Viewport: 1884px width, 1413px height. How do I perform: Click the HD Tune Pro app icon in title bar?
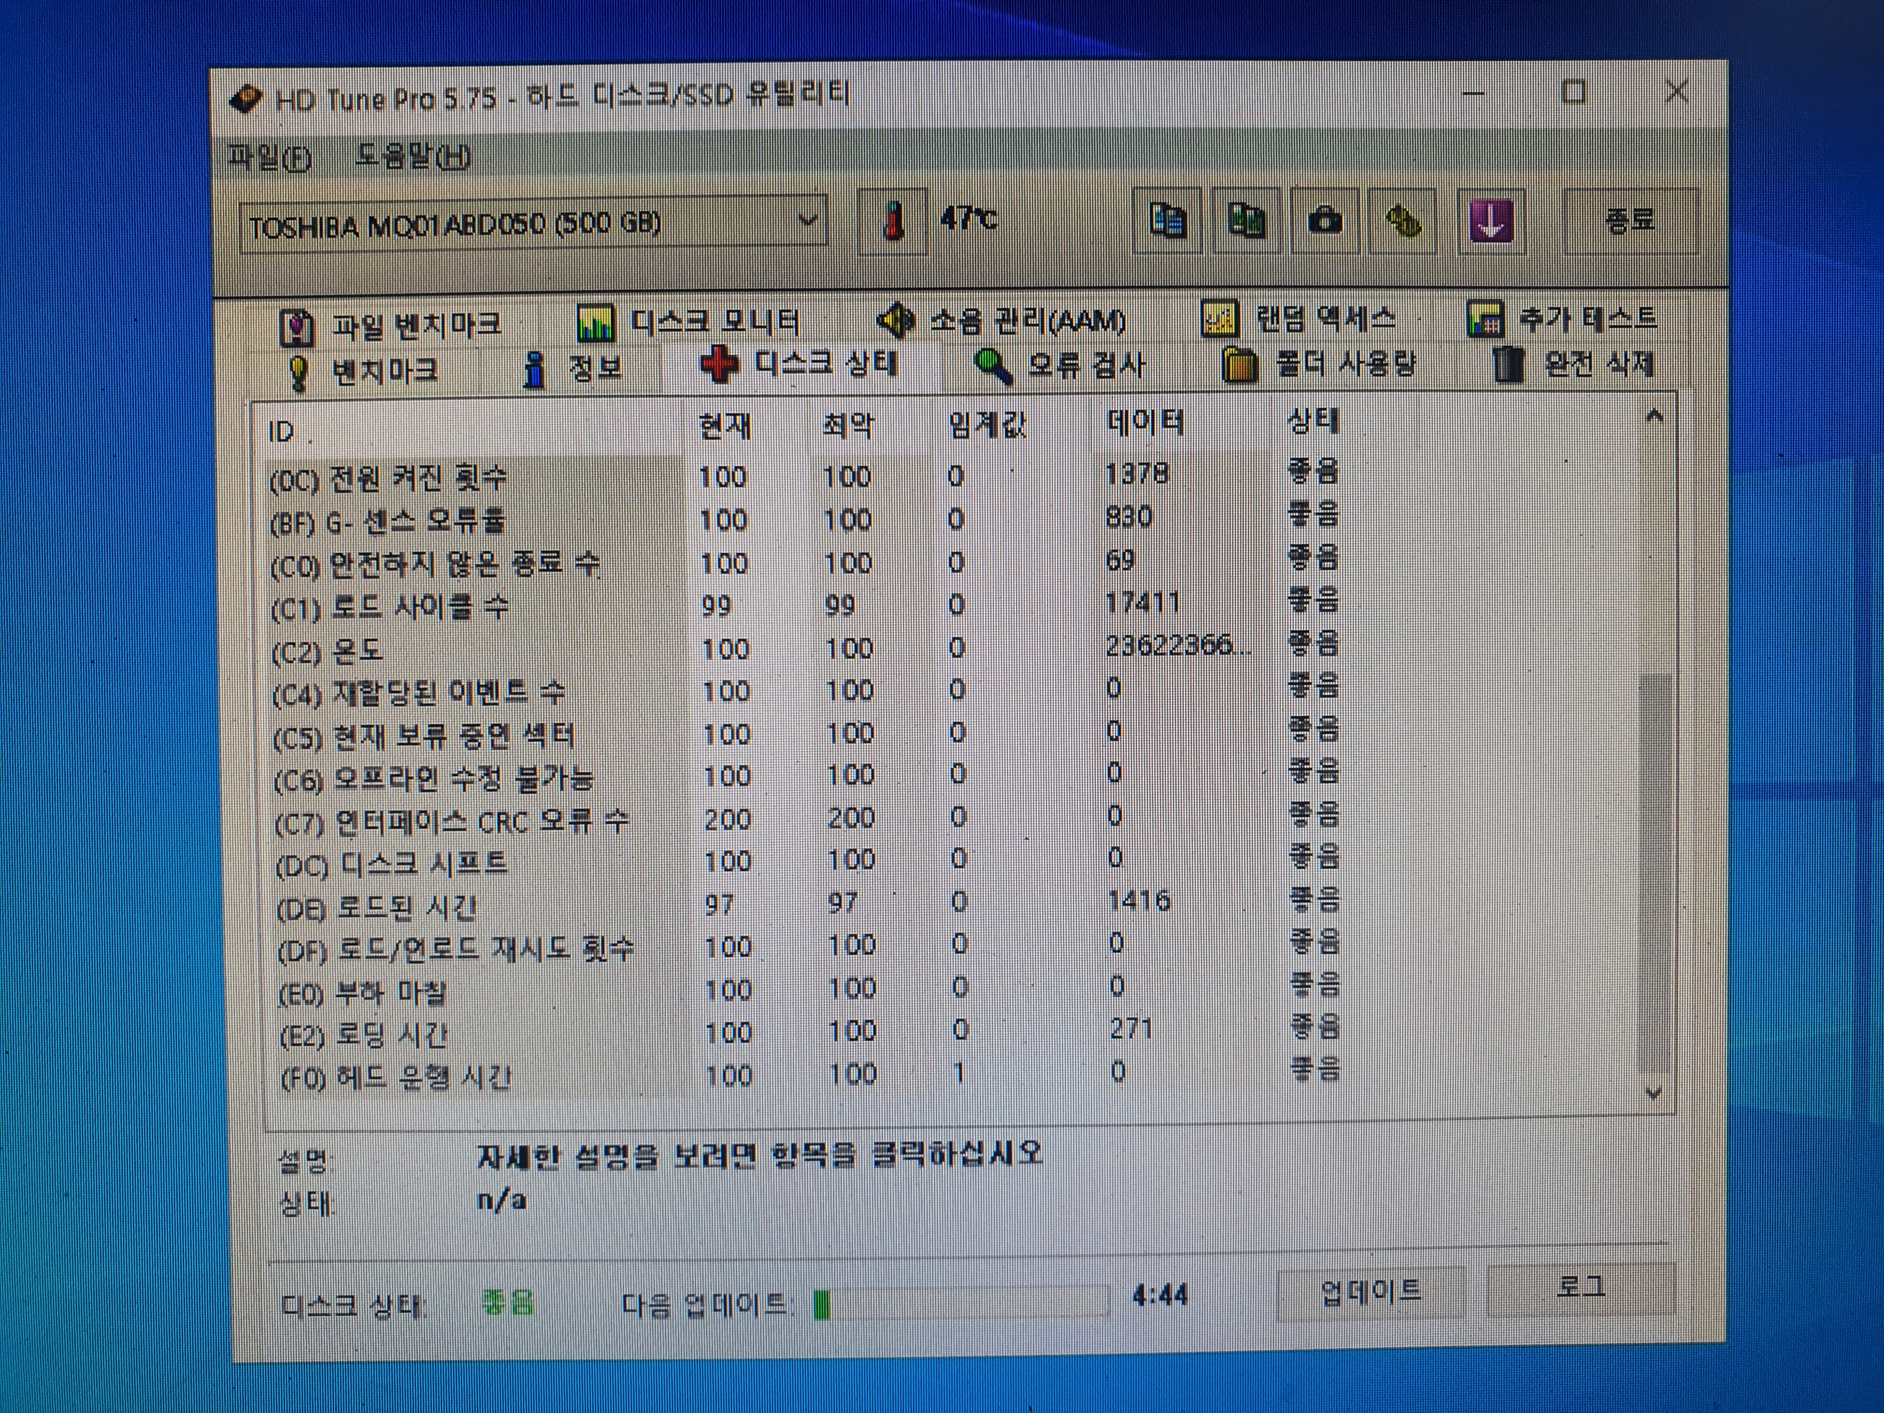[x=245, y=100]
